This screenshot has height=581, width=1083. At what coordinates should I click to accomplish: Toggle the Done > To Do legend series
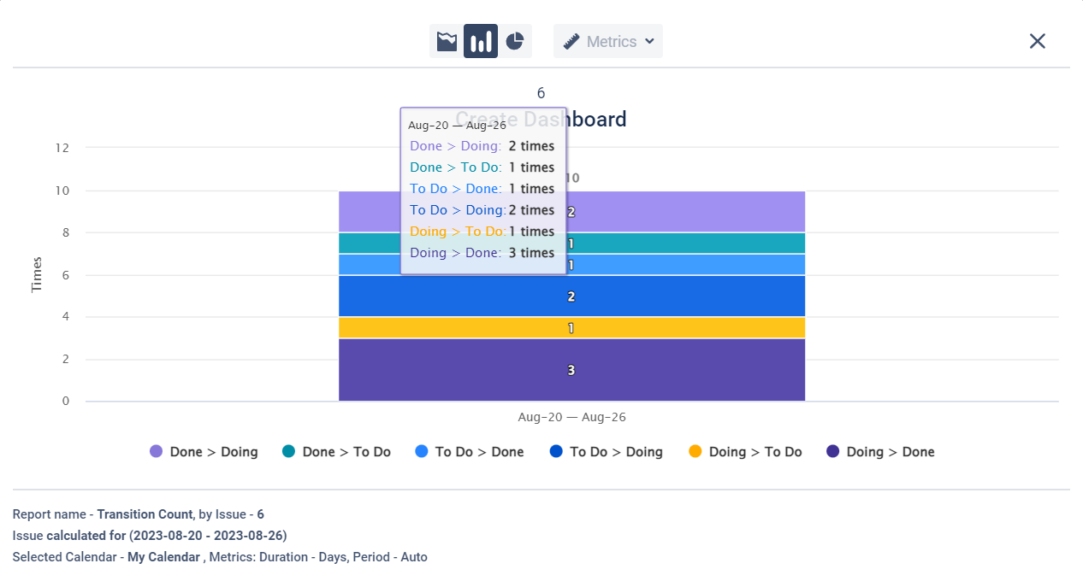click(x=337, y=452)
